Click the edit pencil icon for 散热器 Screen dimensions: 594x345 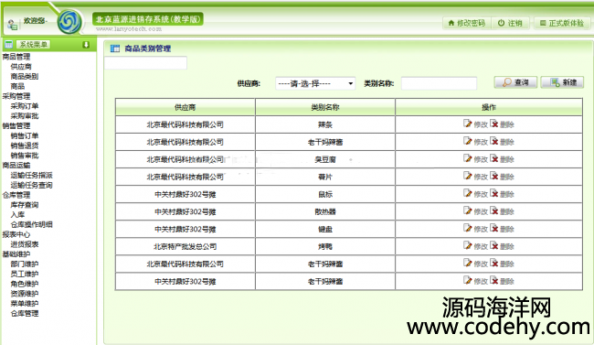468,211
